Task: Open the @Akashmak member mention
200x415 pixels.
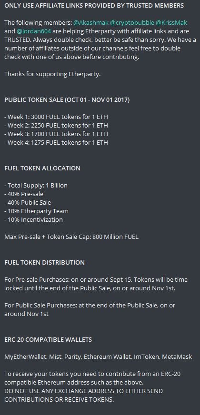Action: coord(91,23)
